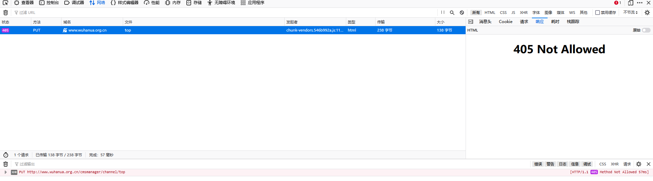The width and height of the screenshot is (653, 181).
Task: Pause network recording
Action: [x=443, y=13]
